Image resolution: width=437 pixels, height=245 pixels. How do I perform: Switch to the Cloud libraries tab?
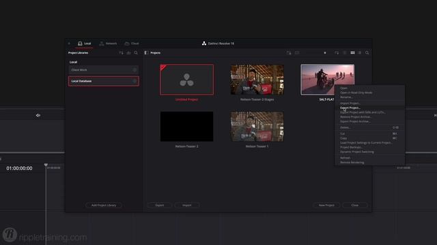tap(132, 44)
